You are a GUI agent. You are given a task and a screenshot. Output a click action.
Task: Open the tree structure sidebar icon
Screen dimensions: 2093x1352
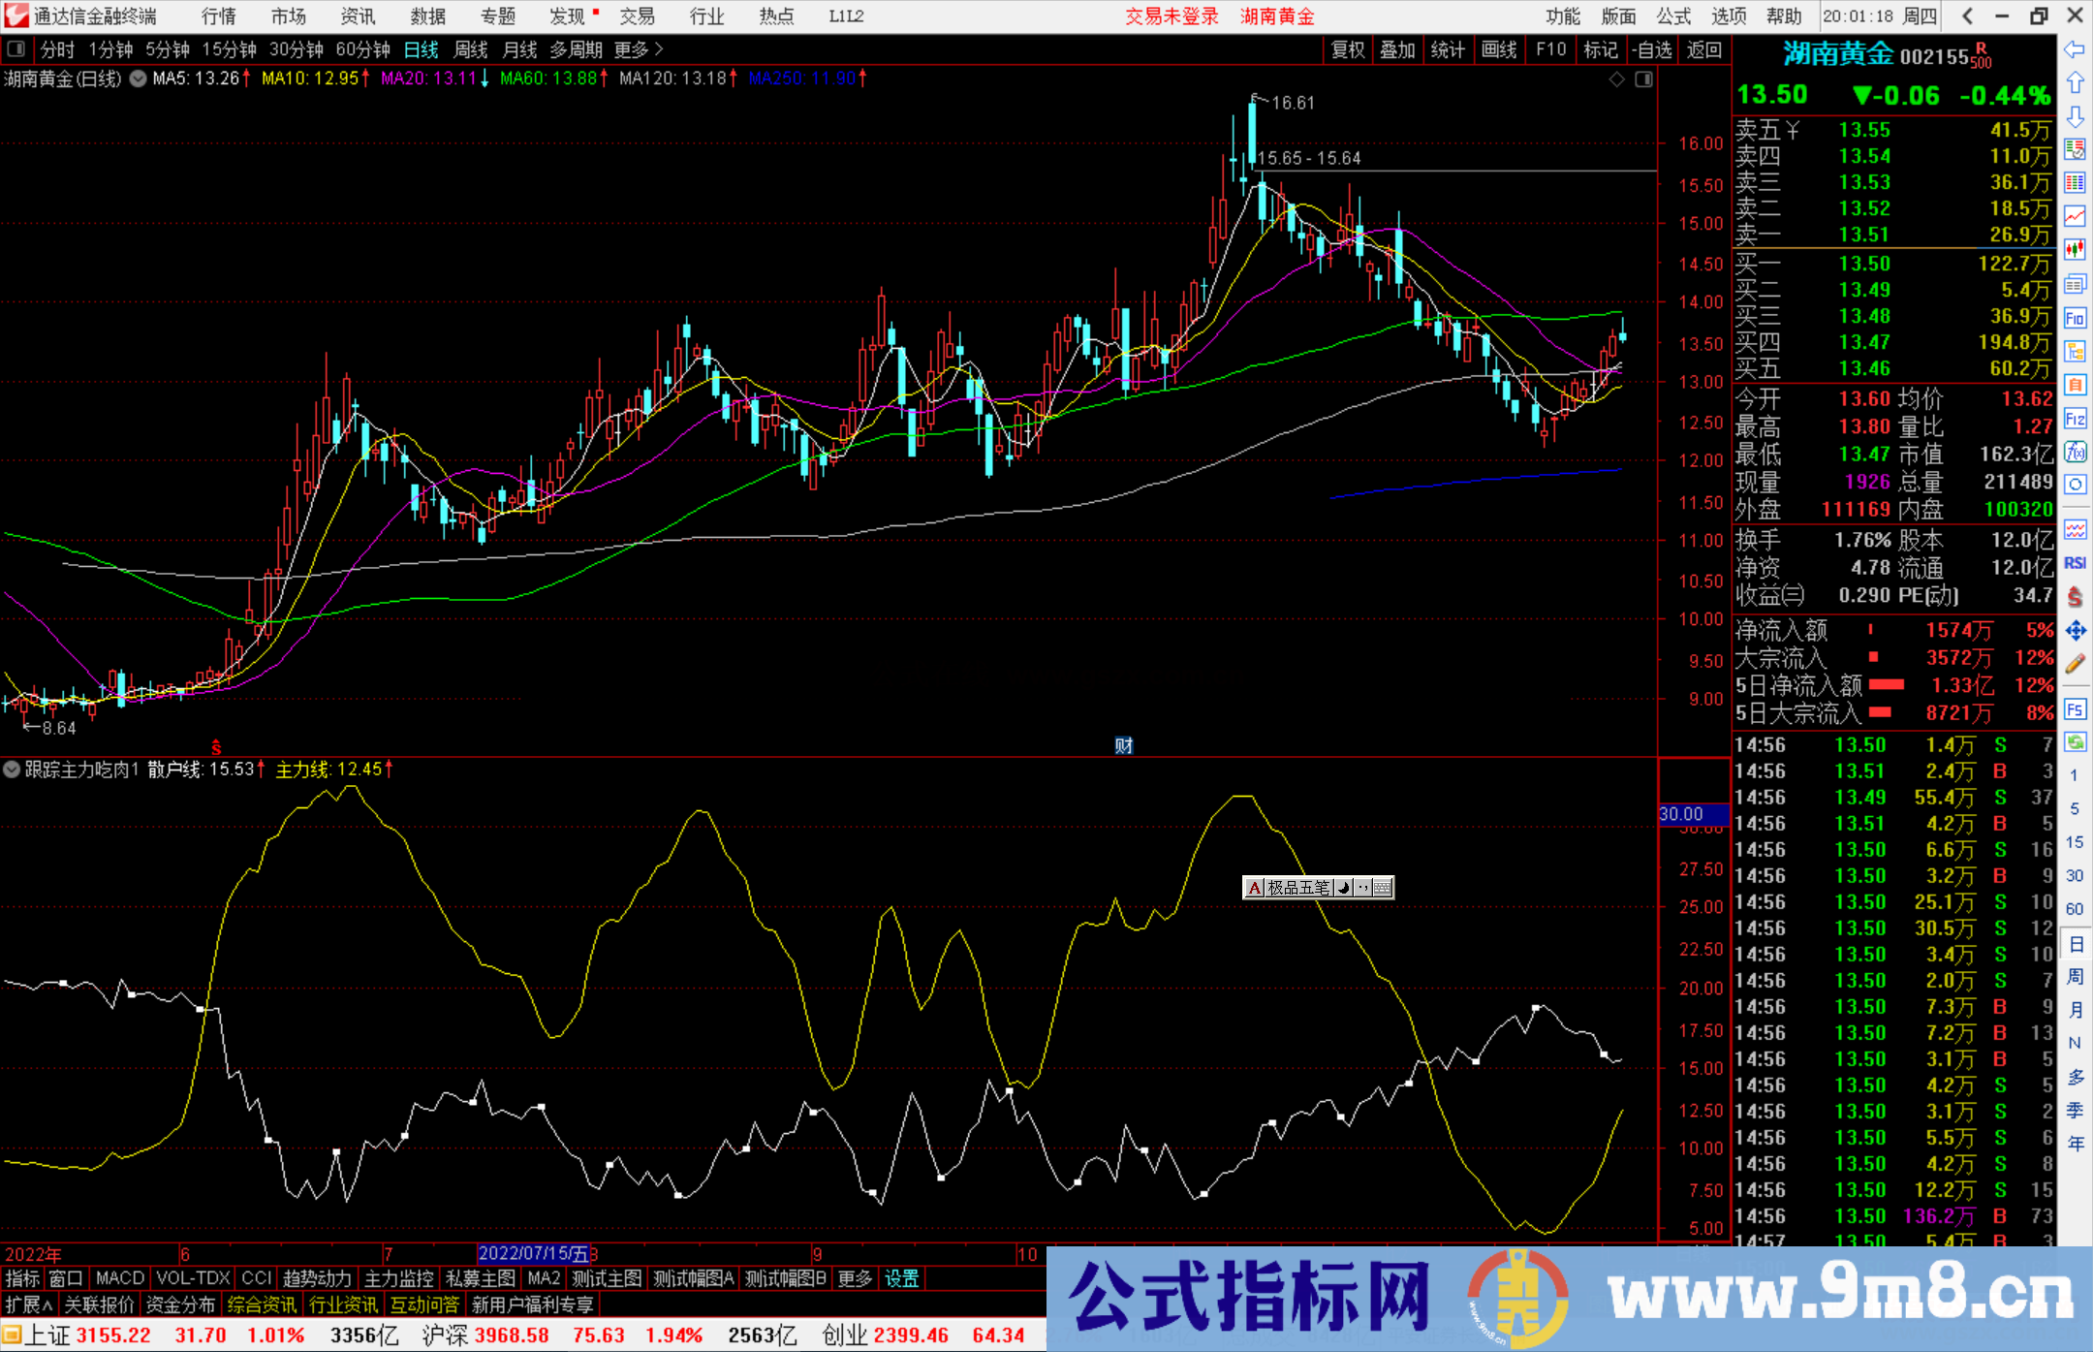[2075, 351]
